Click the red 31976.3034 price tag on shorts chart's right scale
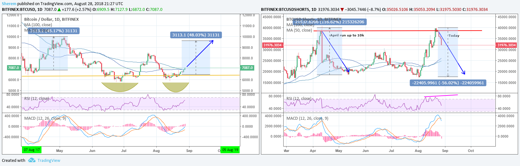This screenshot has height=166, width=520. [507, 45]
